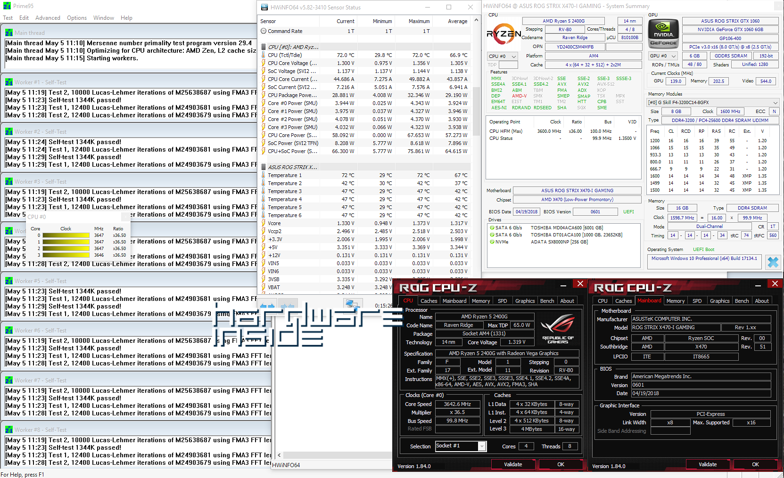
Task: Click the Republic of Gamers logo in CPU-Z
Action: (x=558, y=329)
